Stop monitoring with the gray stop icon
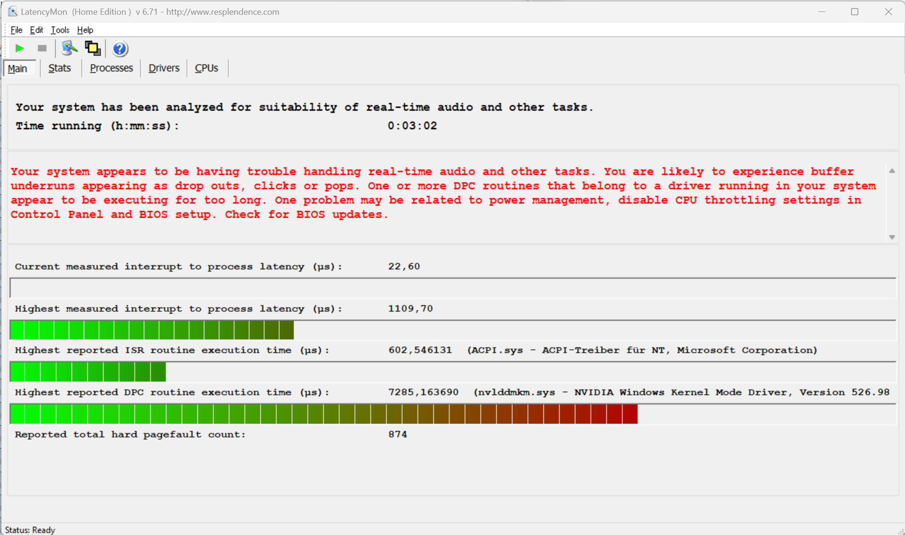 [42, 48]
